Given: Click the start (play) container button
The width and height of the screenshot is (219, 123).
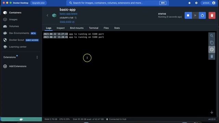Looking at the screenshot, I should point(195,15).
